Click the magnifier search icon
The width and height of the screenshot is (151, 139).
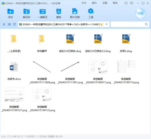pos(146,24)
